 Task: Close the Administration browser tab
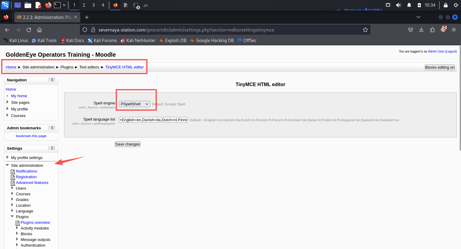click(x=76, y=17)
